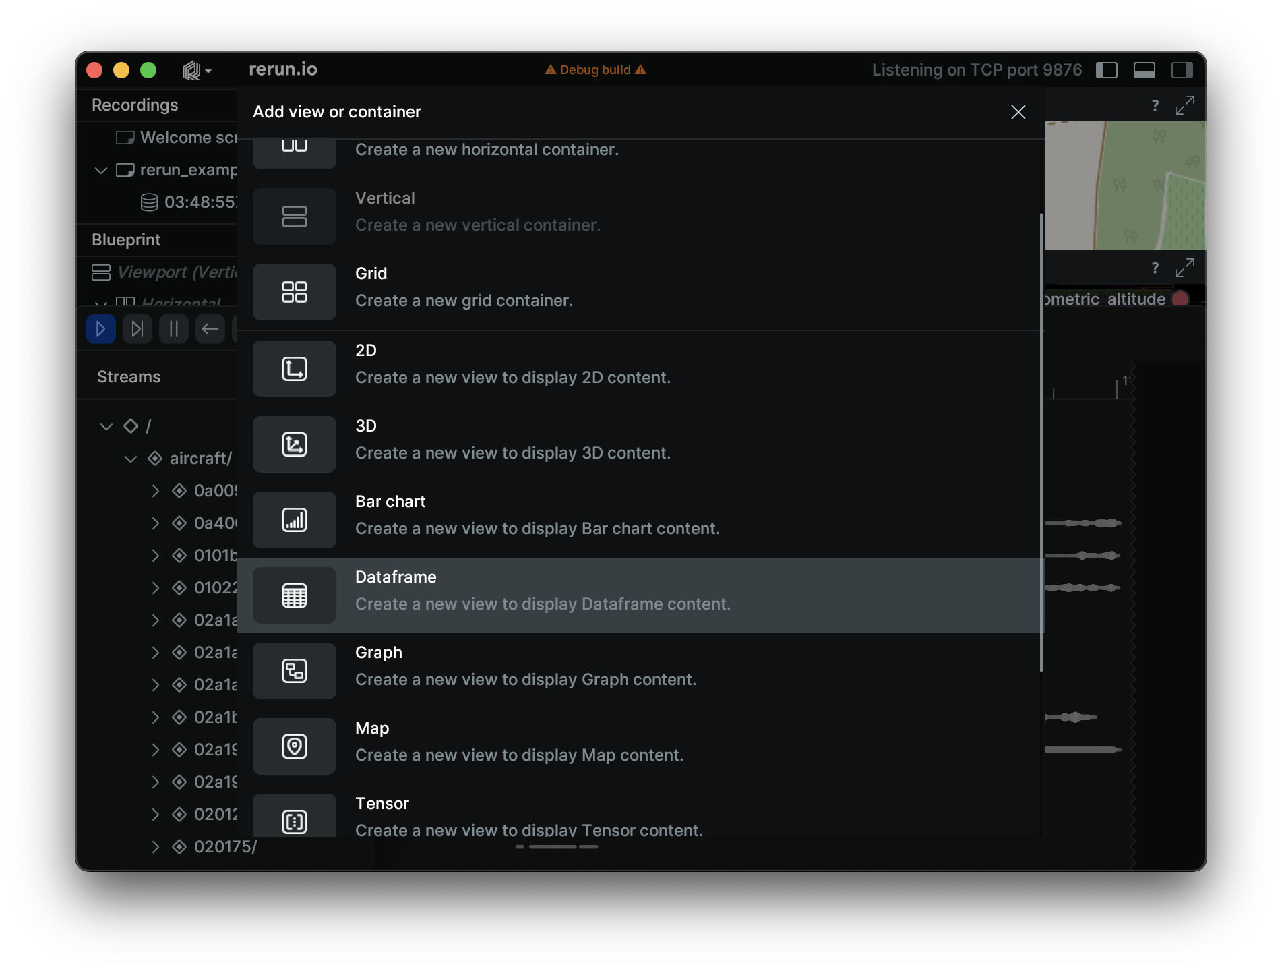This screenshot has height=971, width=1282.
Task: Collapse the rerun_example recording entry
Action: (101, 170)
